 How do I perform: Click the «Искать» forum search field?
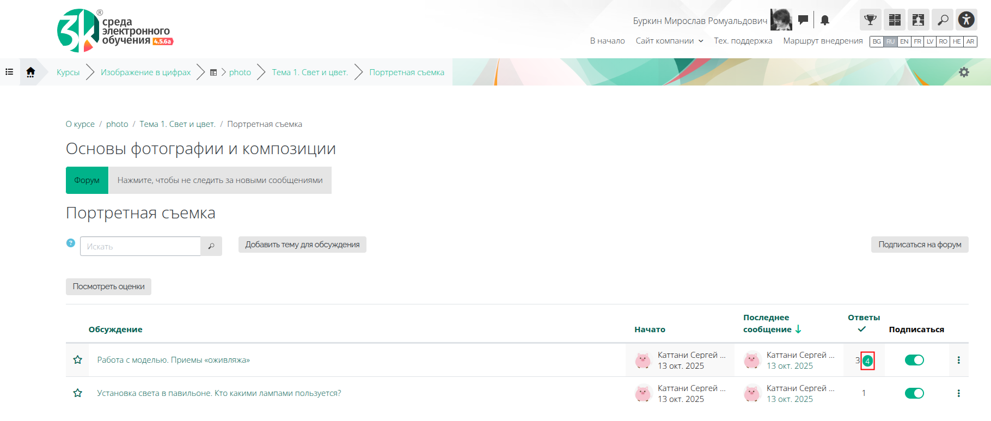[x=140, y=247]
